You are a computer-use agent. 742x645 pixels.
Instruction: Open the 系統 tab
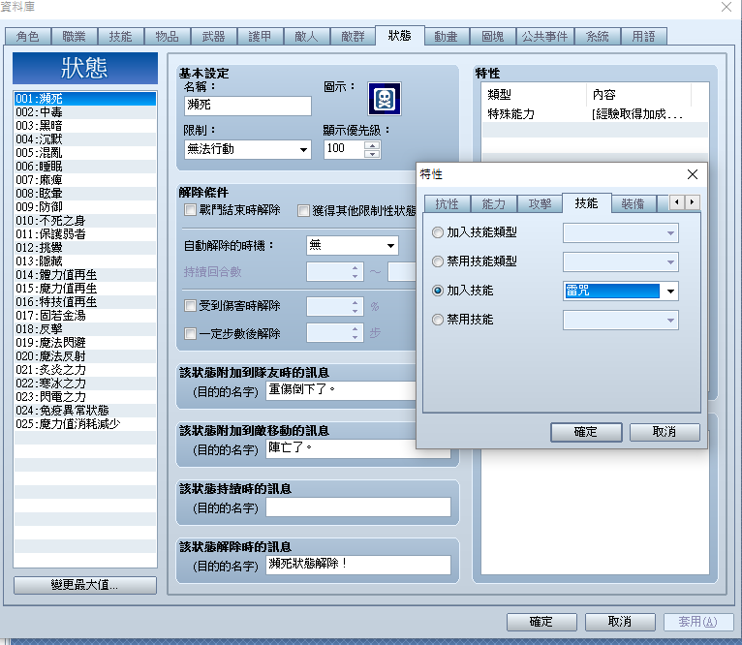tap(598, 37)
